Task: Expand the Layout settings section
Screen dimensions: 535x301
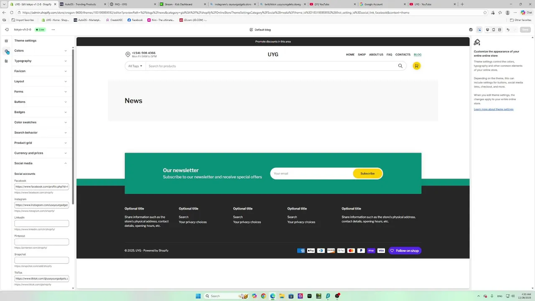Action: coord(41,82)
